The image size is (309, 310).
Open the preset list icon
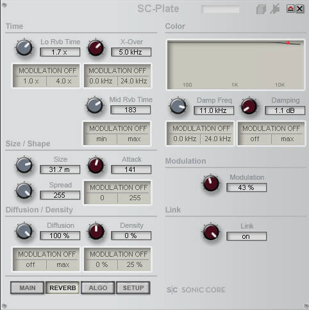(261, 9)
